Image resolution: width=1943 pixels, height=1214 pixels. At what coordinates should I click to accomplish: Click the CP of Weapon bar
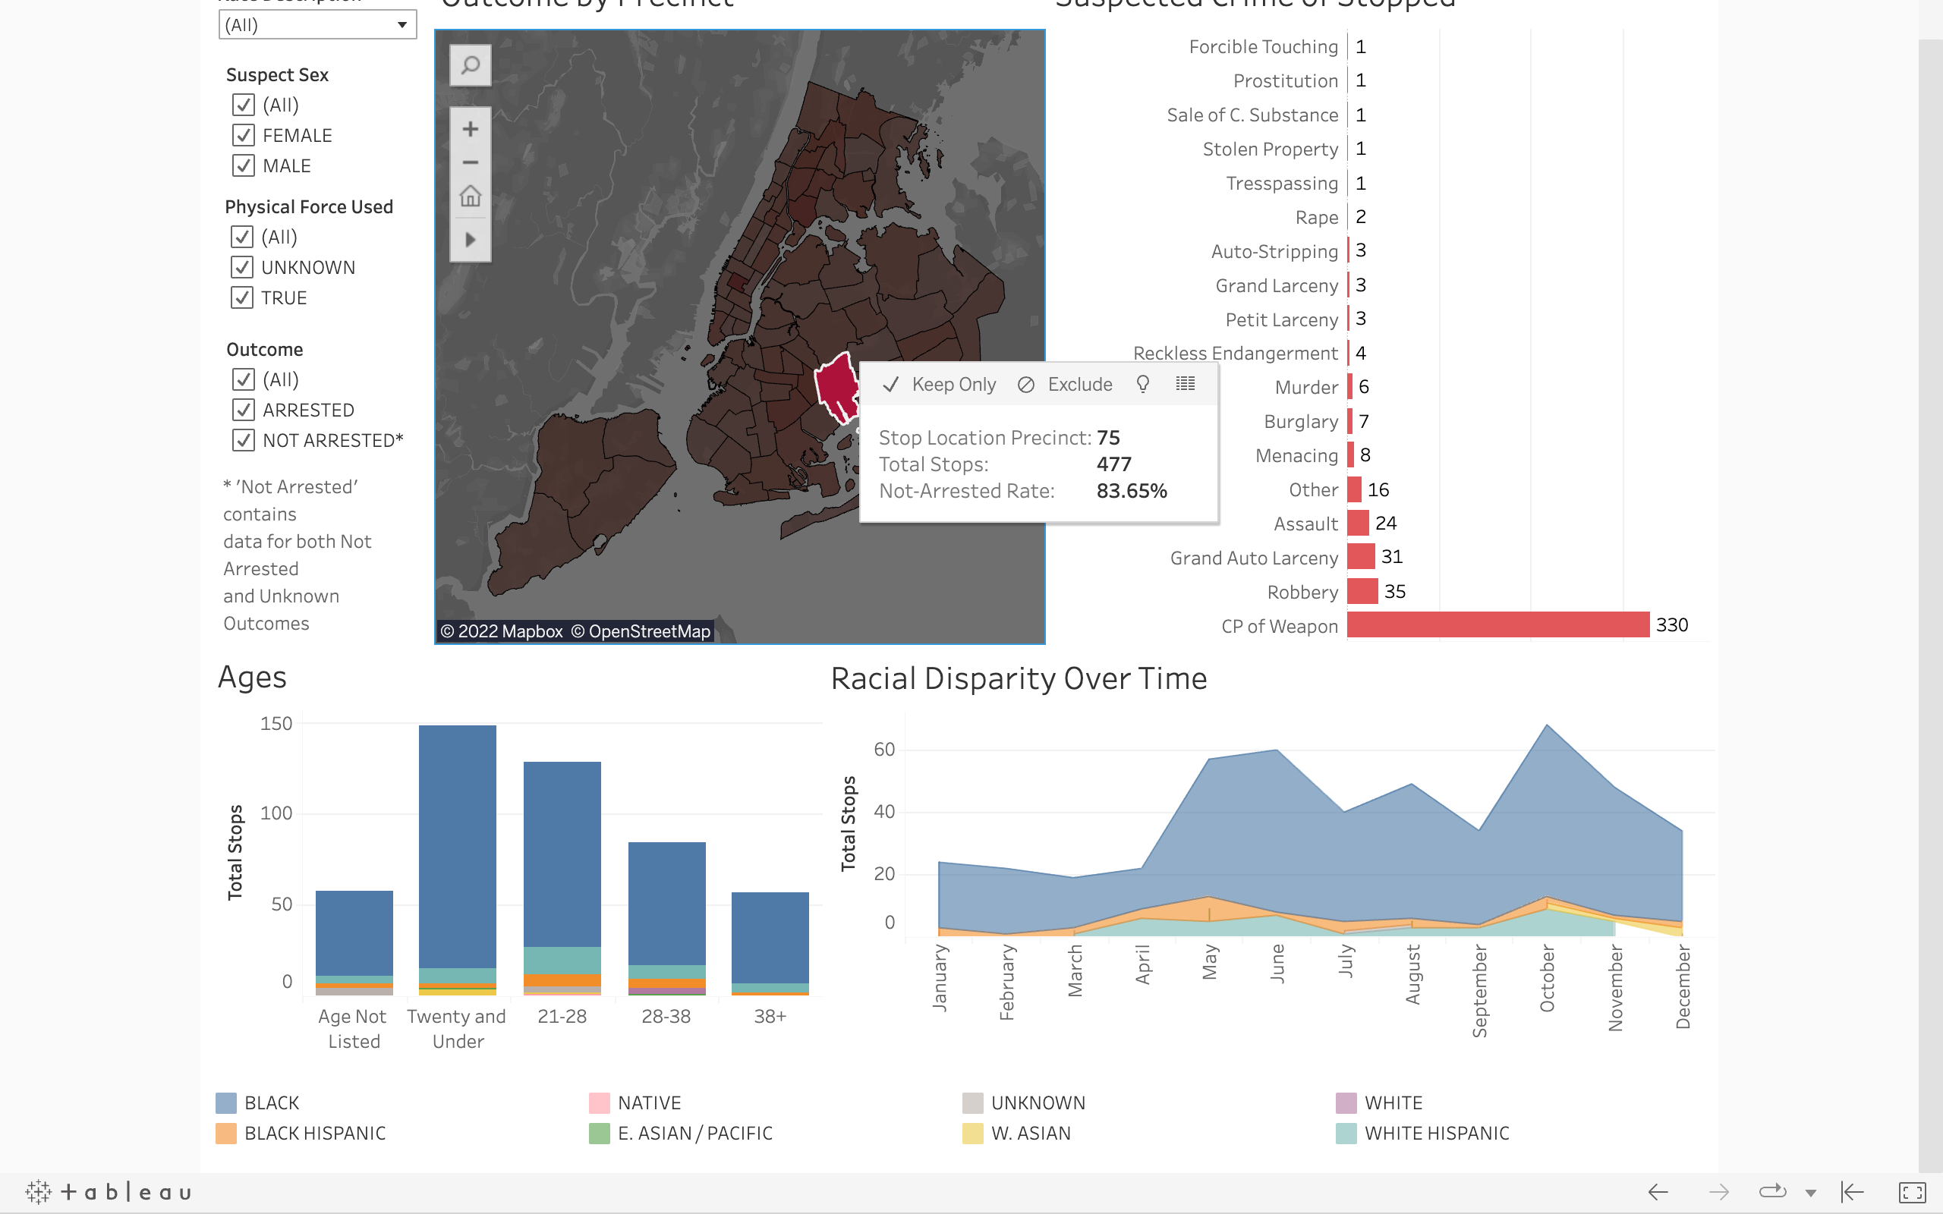pos(1497,624)
